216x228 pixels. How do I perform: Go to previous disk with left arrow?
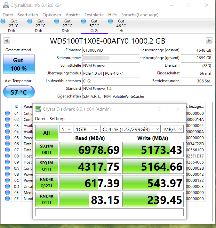click(x=7, y=41)
